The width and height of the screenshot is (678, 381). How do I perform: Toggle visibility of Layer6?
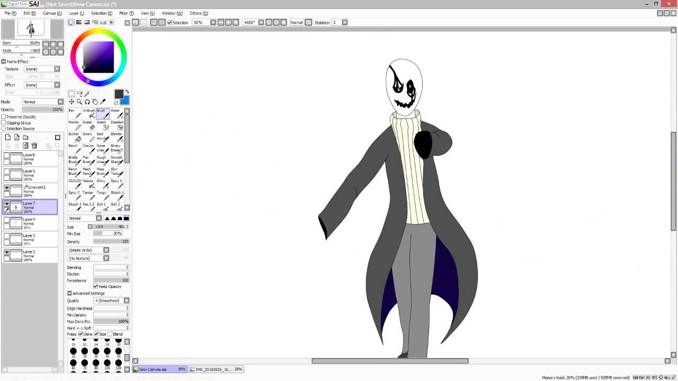(x=6, y=156)
